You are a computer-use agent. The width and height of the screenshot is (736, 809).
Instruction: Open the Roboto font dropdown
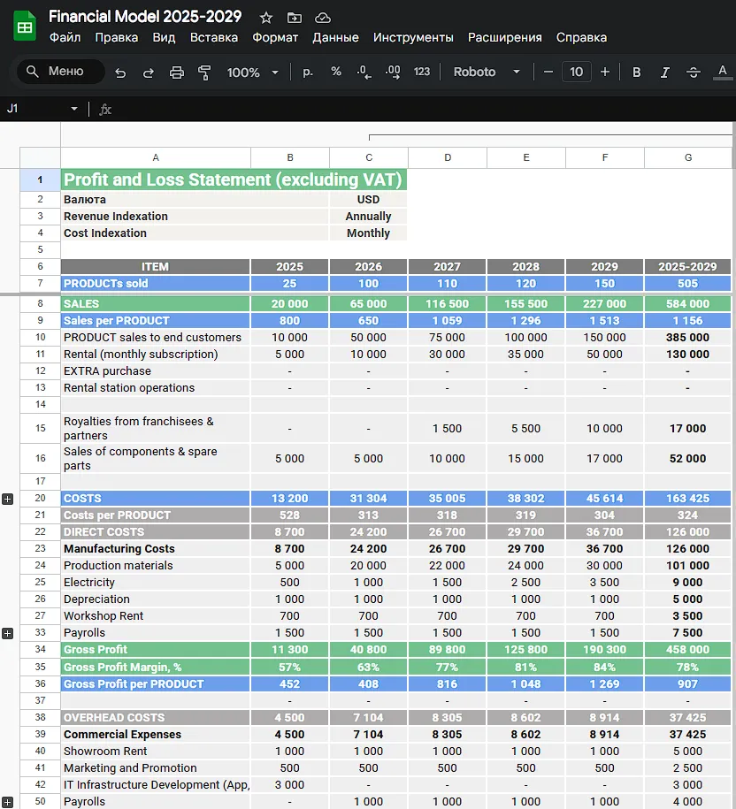pos(487,72)
